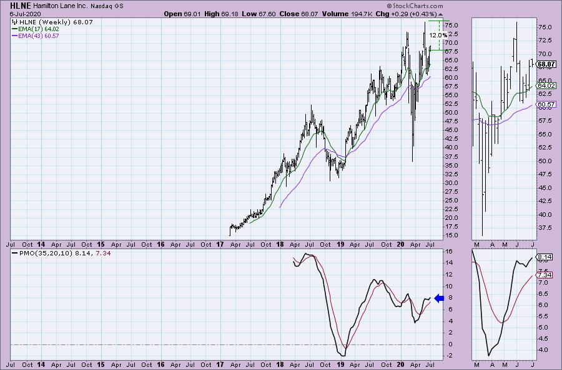The height and width of the screenshot is (370, 562).
Task: Click the purple EMA(43) line swatch
Action: click(x=15, y=36)
